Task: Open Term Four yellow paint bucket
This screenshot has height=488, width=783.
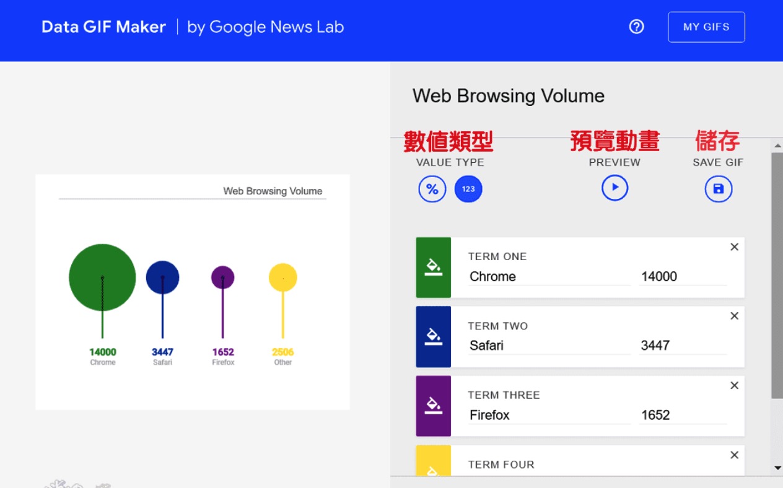Action: point(434,468)
